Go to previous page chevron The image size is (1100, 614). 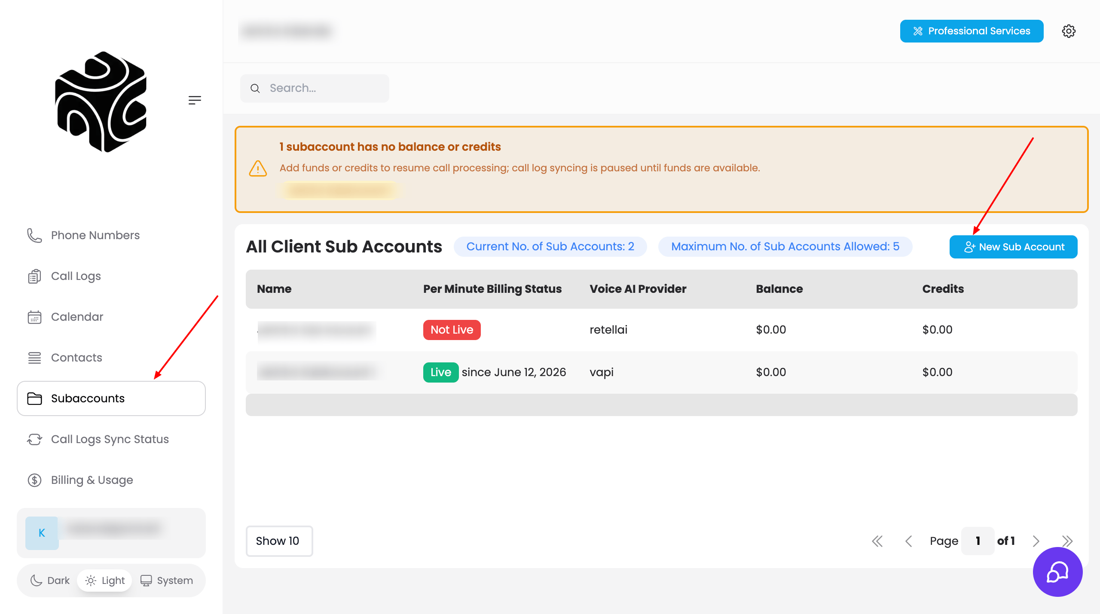[908, 541]
